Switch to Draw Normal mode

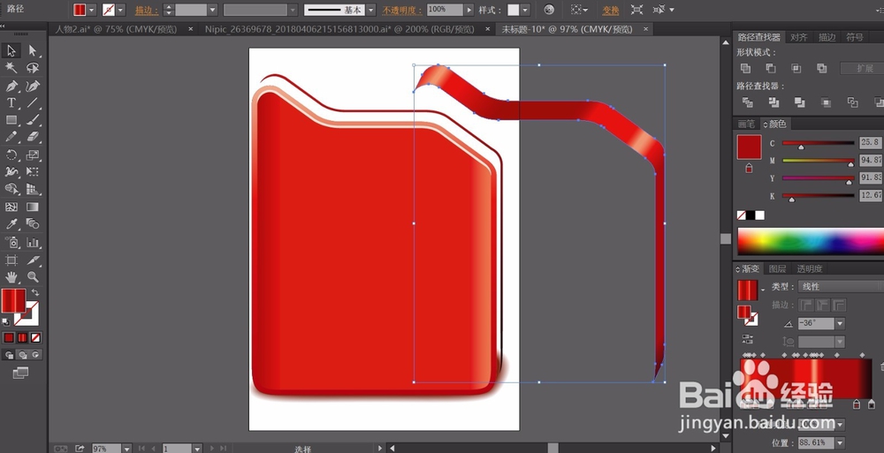(9, 355)
